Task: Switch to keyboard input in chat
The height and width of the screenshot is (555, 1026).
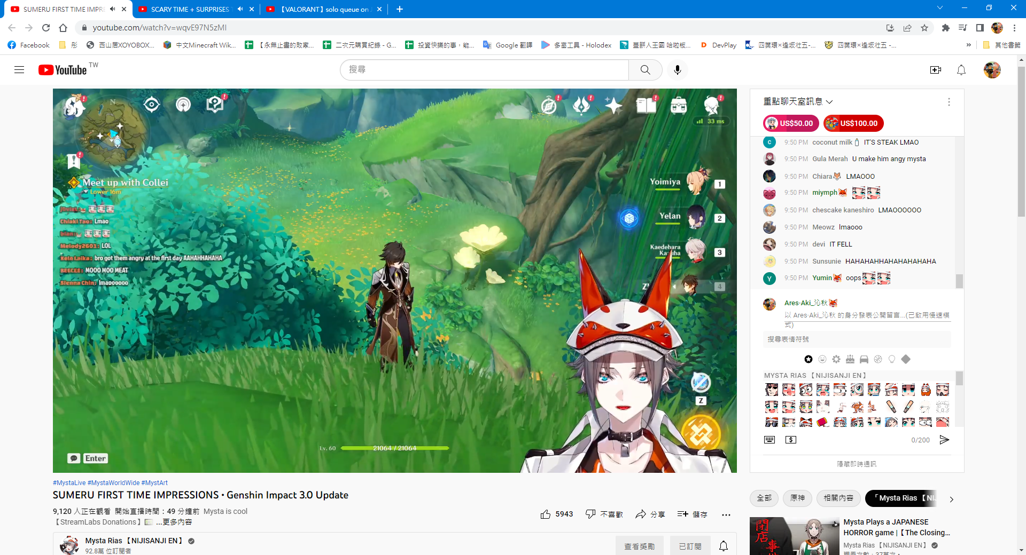Action: point(770,440)
